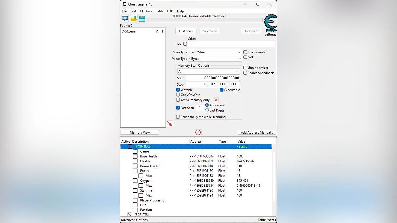397x223 pixels.
Task: Open the Value Type dropdown
Action: click(215, 59)
